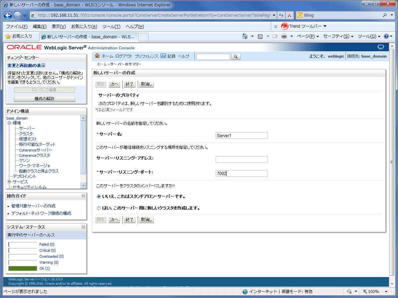Image resolution: width=398 pixels, height=298 pixels.
Task: Click the page icon in address bar
Action: (33, 15)
